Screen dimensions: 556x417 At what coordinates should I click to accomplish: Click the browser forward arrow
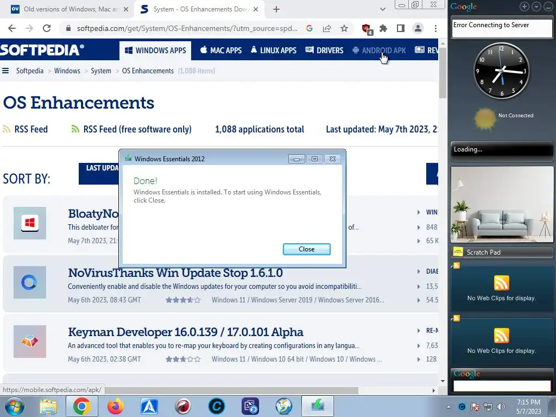[29, 28]
